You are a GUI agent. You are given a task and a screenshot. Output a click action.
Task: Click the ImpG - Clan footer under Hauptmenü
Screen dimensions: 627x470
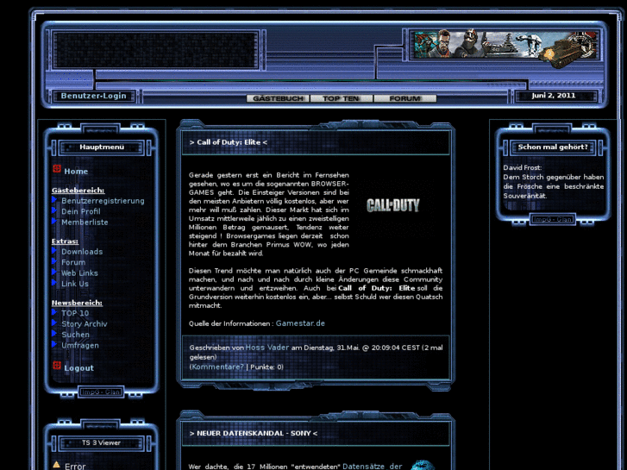[x=101, y=392]
